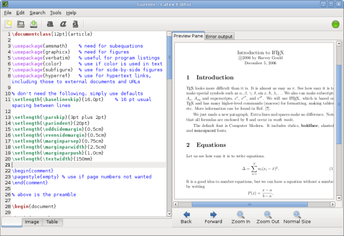Image resolution: width=344 pixels, height=236 pixels.
Task: Click the \end{comment} line
Action: coord(30,183)
